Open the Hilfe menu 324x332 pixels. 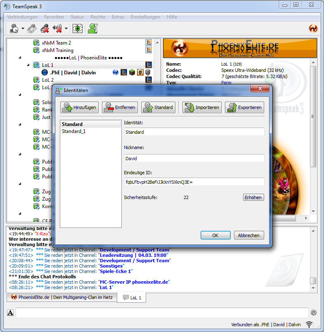[x=172, y=17]
